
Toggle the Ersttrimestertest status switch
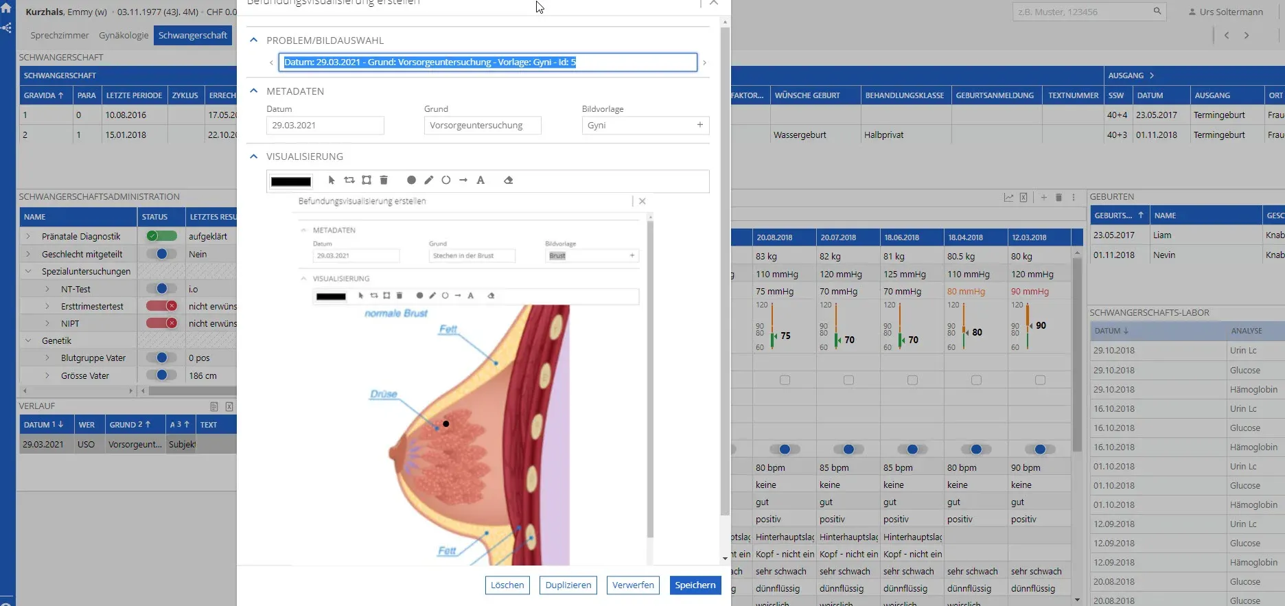click(161, 306)
